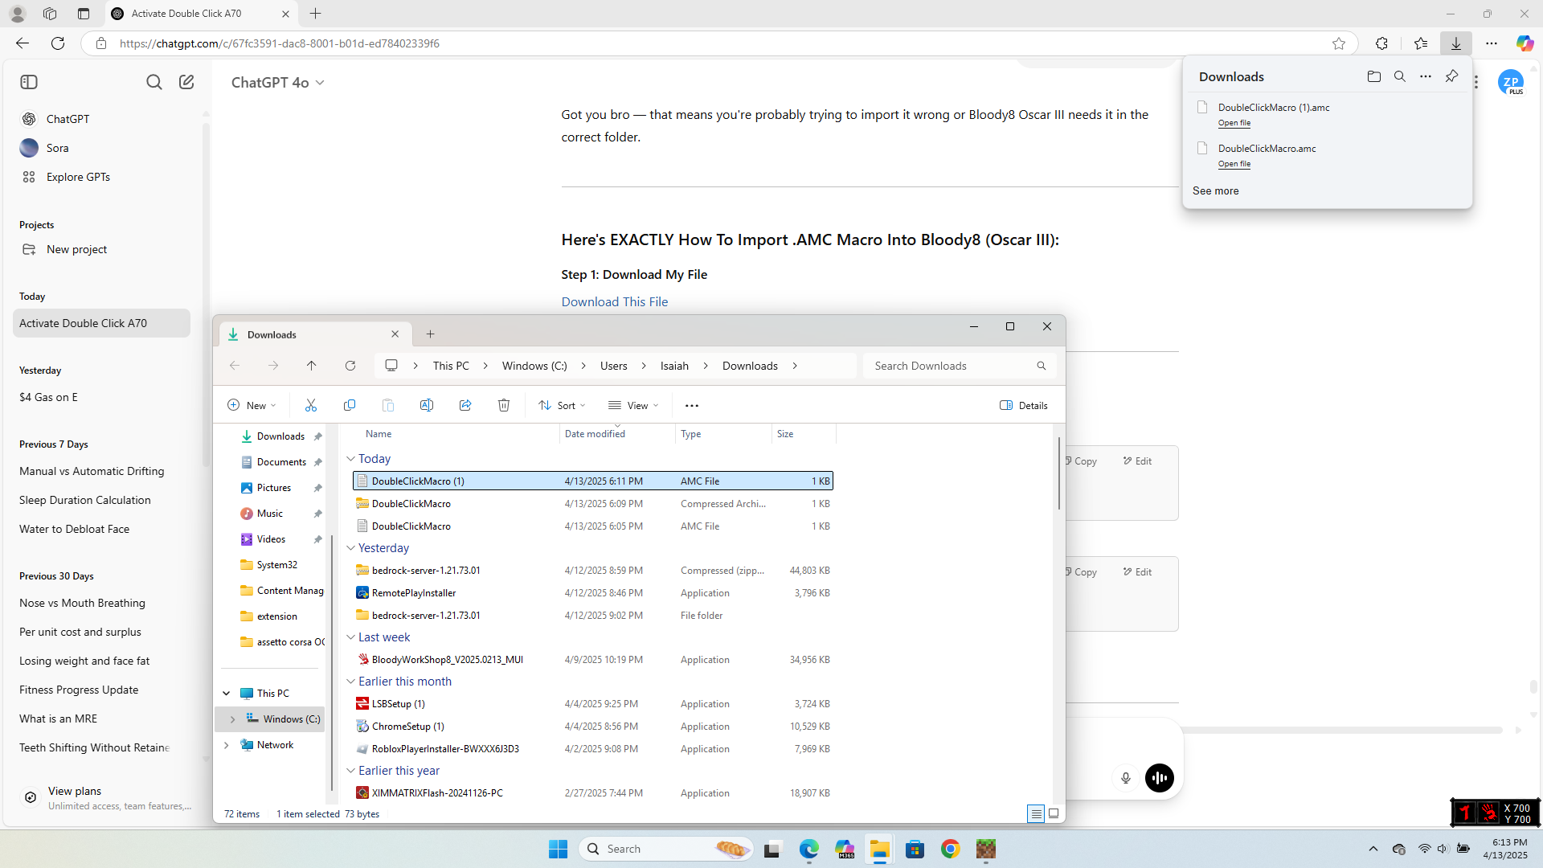Open the Downloads folder icon in Edge's Downloads panel
Image resolution: width=1543 pixels, height=868 pixels.
(x=1373, y=76)
